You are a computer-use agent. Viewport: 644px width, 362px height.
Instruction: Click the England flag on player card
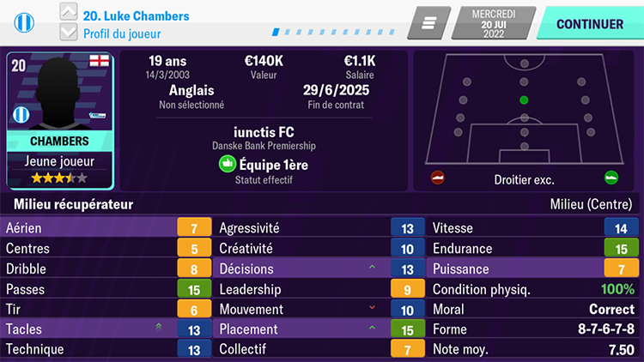pyautogui.click(x=99, y=62)
